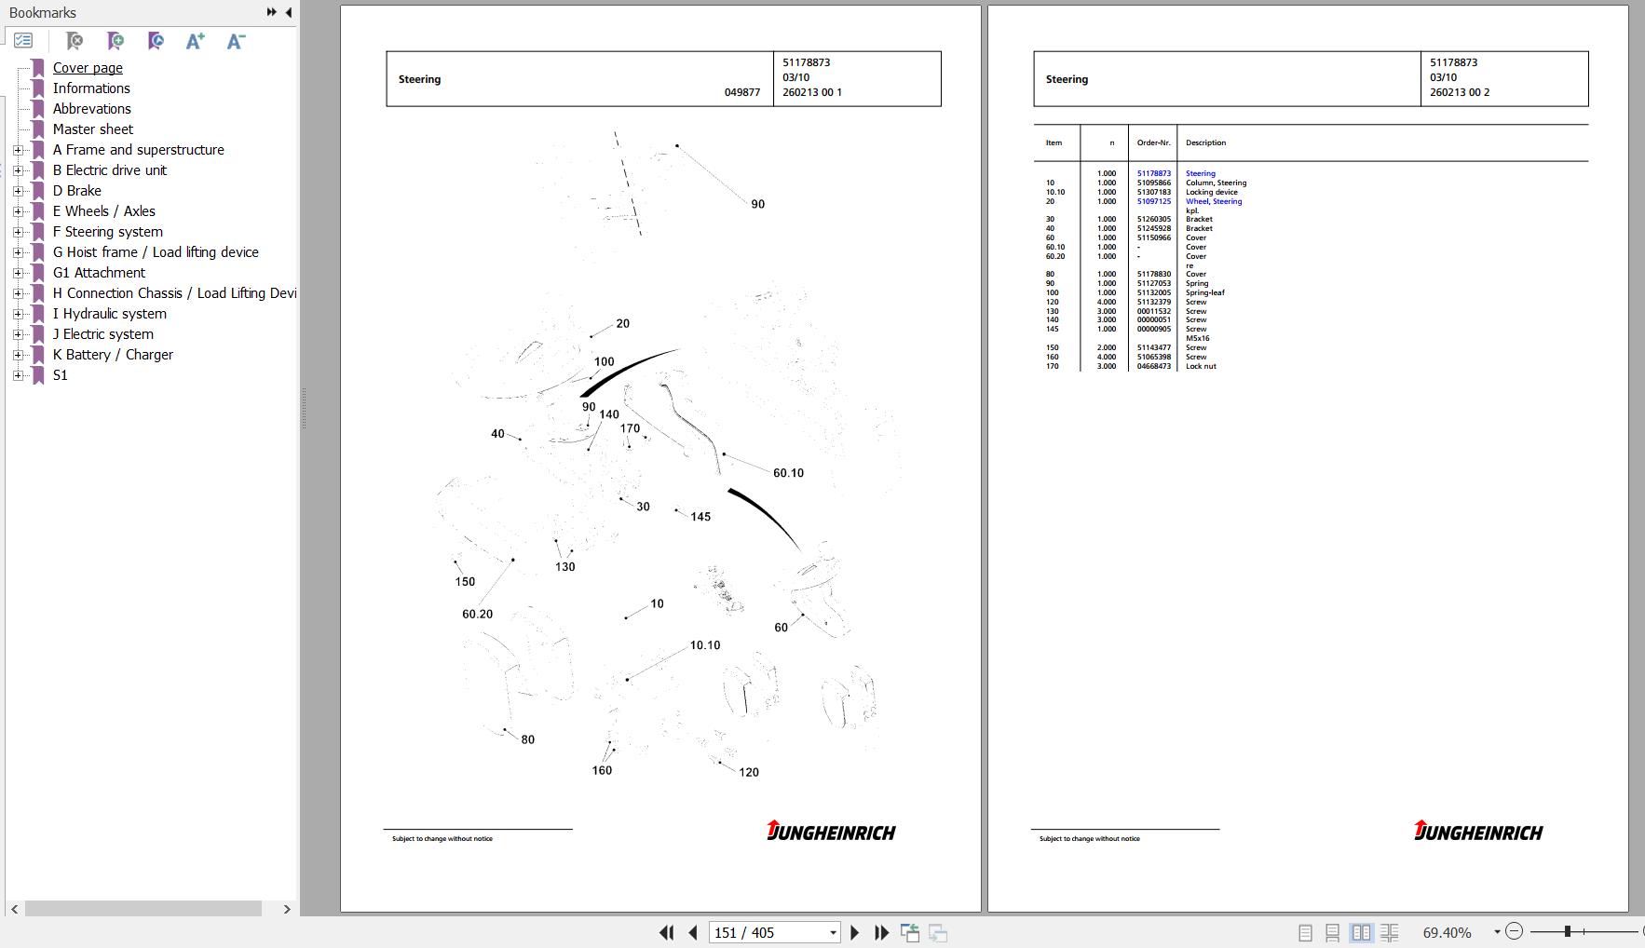Switch to single page layout
The width and height of the screenshot is (1645, 948).
1305,932
